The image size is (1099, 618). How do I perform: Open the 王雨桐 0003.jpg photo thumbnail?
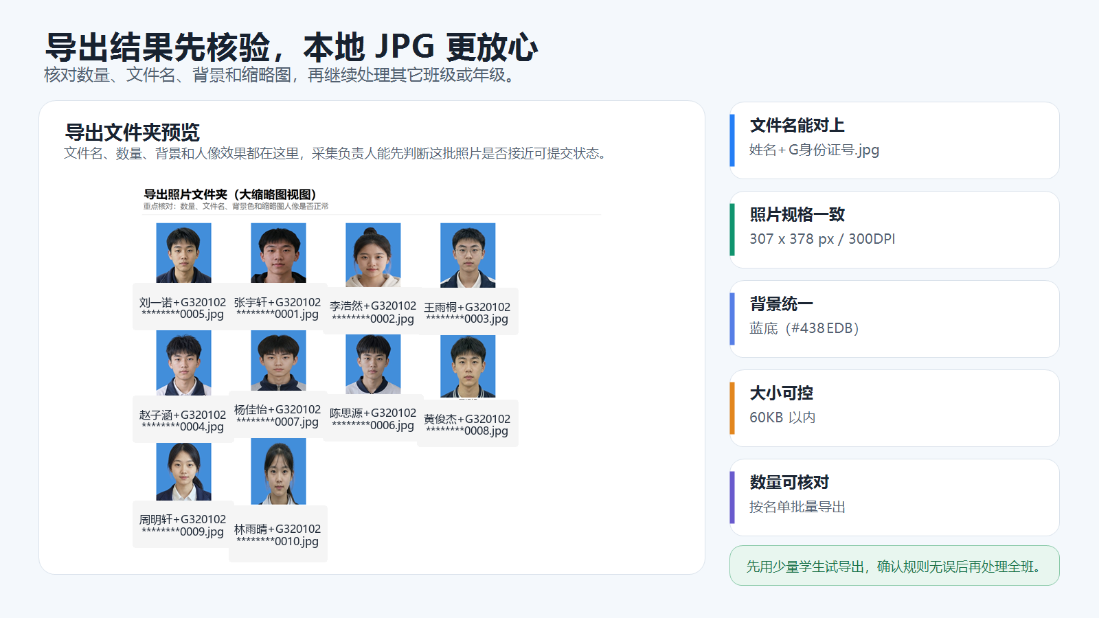468,255
